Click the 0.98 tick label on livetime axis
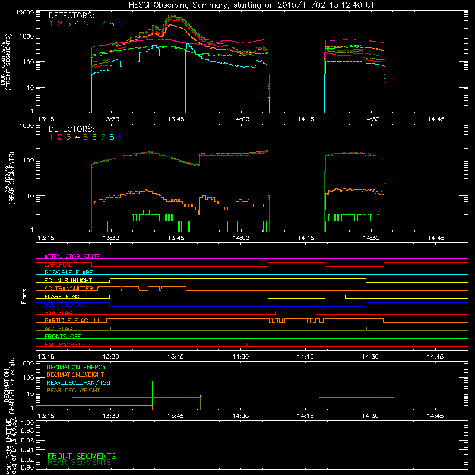475x475 pixels. pyautogui.click(x=27, y=431)
